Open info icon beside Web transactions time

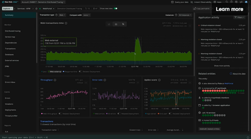click(66, 23)
